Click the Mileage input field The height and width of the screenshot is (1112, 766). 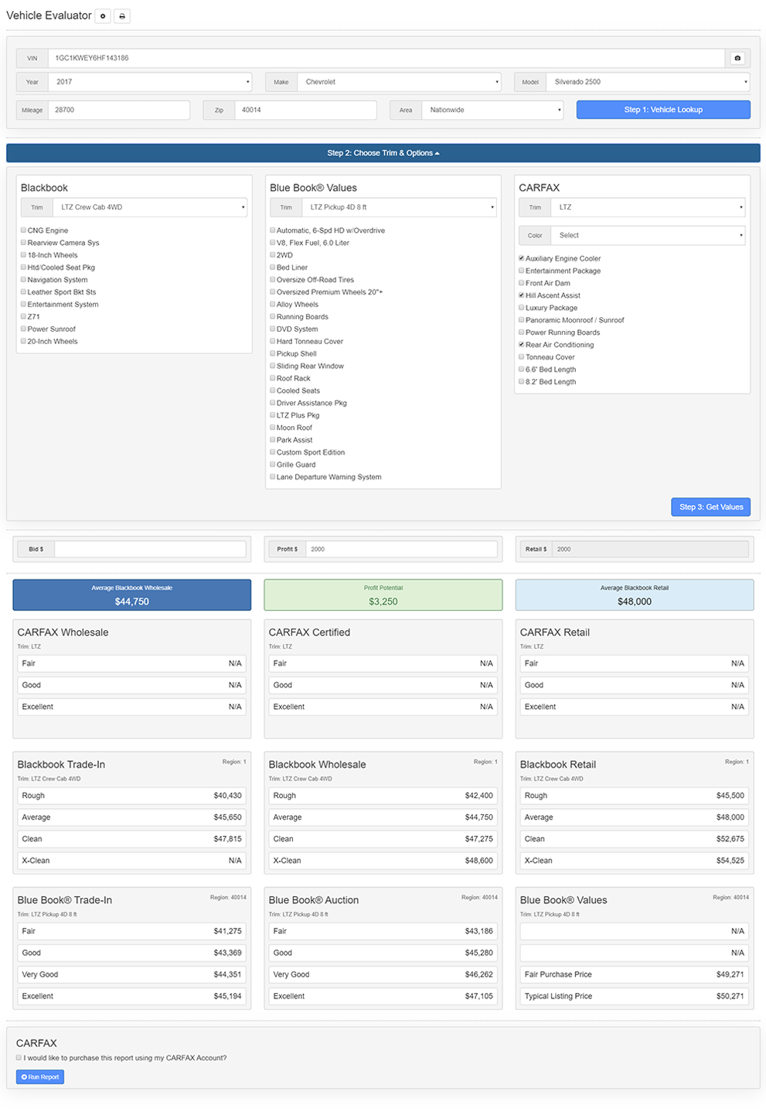coord(118,110)
